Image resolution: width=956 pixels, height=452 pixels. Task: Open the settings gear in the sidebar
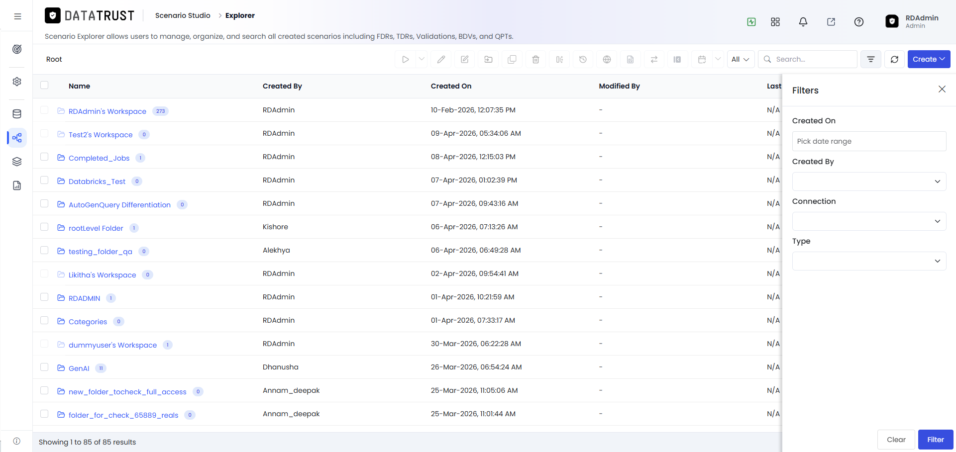pos(17,82)
